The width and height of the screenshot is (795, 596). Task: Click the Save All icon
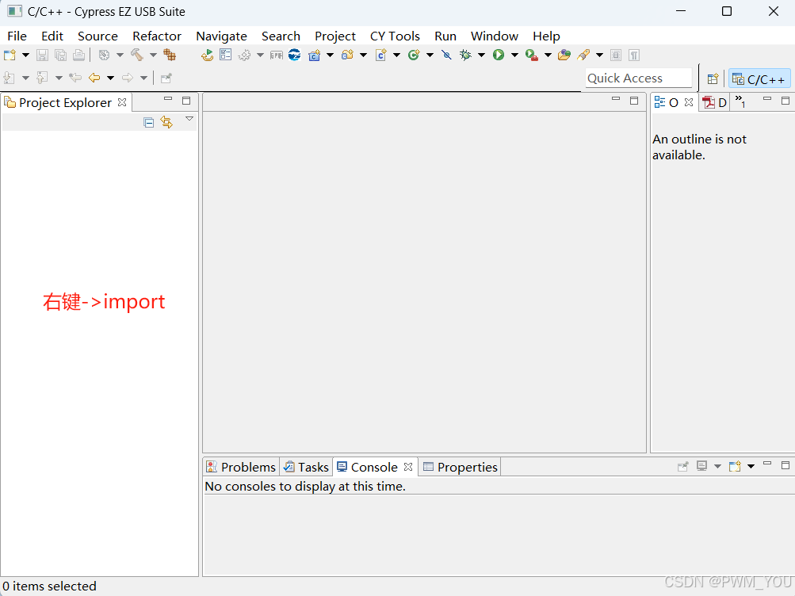(60, 55)
